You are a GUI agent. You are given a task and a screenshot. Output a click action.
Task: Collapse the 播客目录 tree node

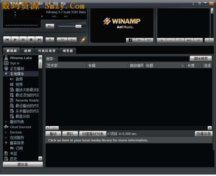tap(6, 143)
